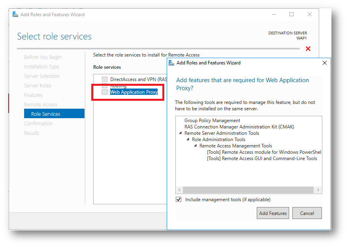Click the red X error icon
The width and height of the screenshot is (348, 247).
pyautogui.click(x=308, y=49)
